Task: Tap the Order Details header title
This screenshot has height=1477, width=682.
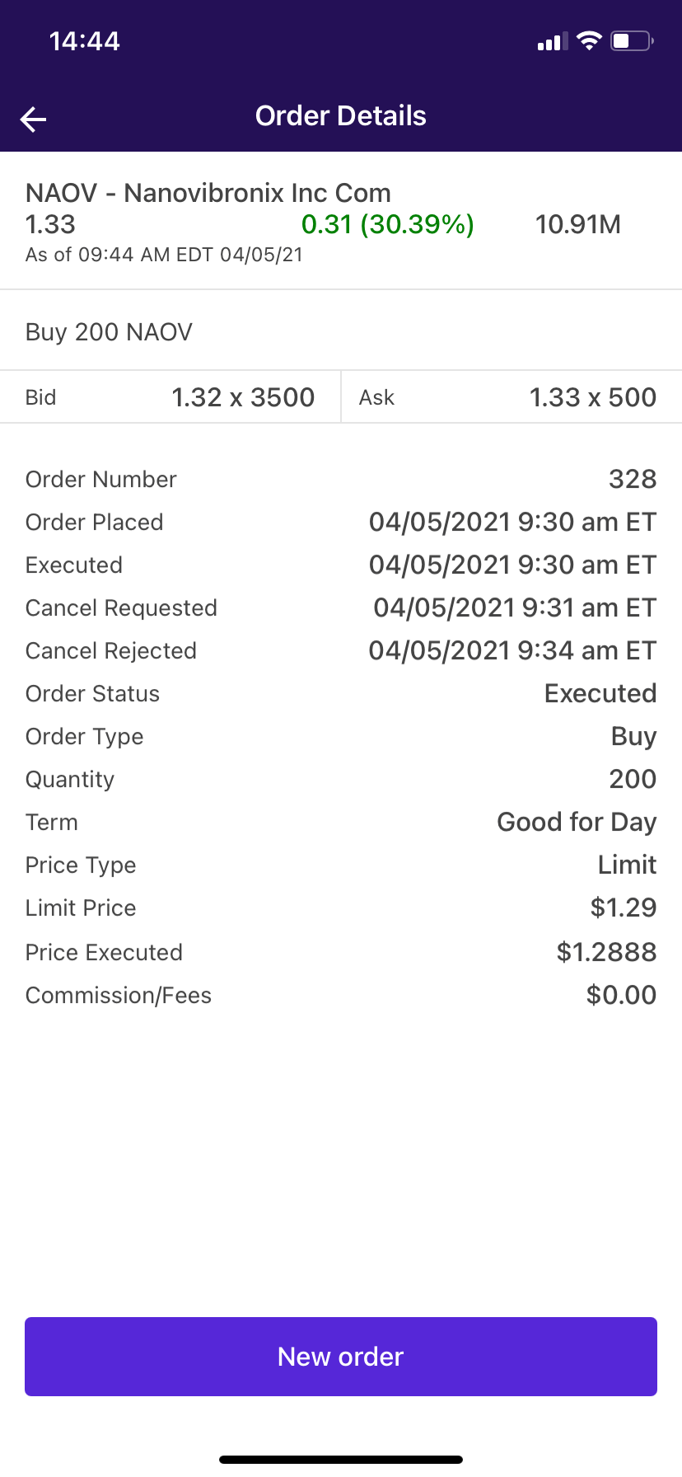Action: tap(341, 116)
